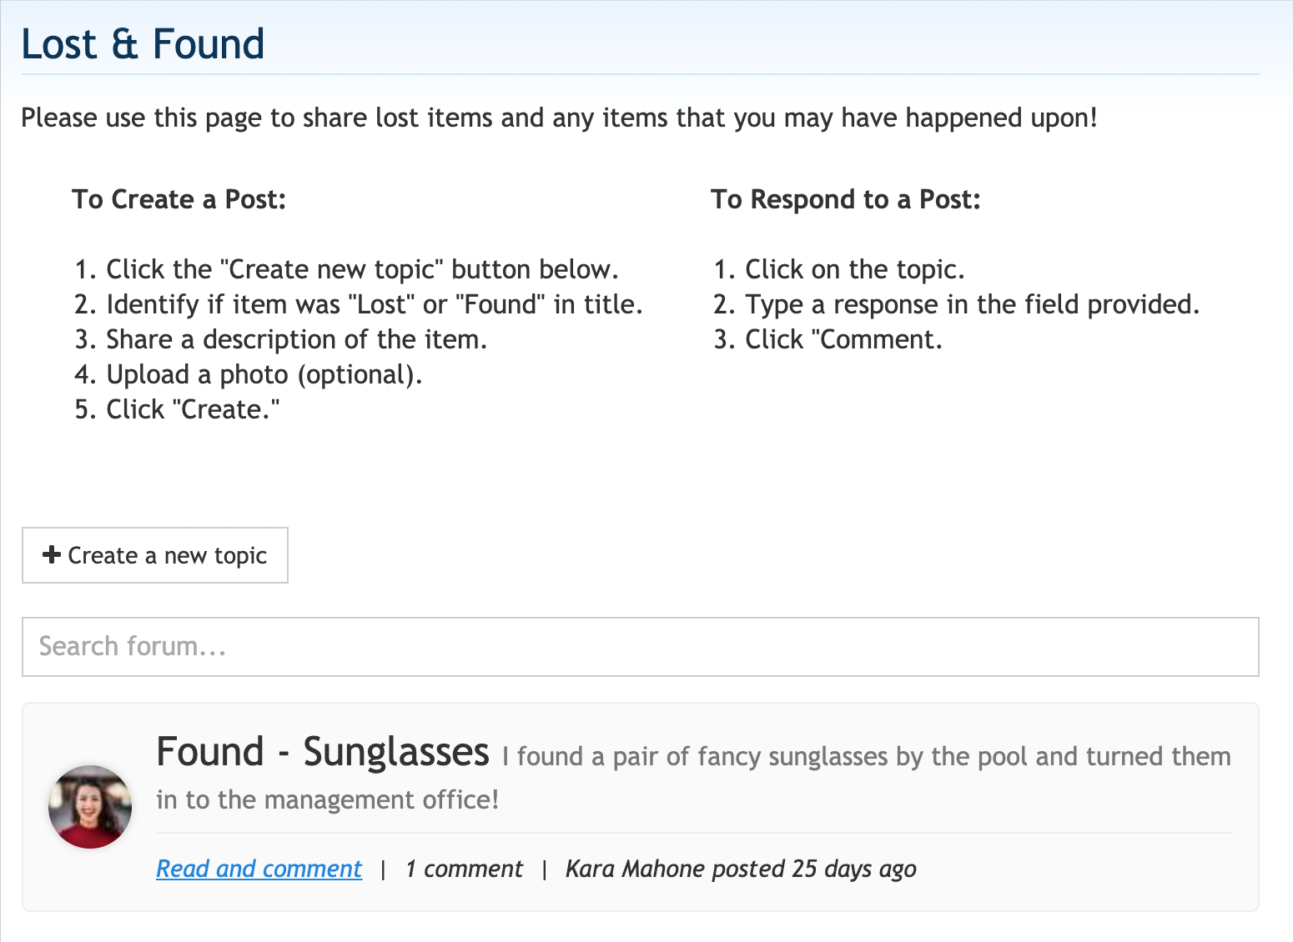Follow the "Read and comment" link
Viewport: 1293px width, 942px height.
[x=259, y=869]
